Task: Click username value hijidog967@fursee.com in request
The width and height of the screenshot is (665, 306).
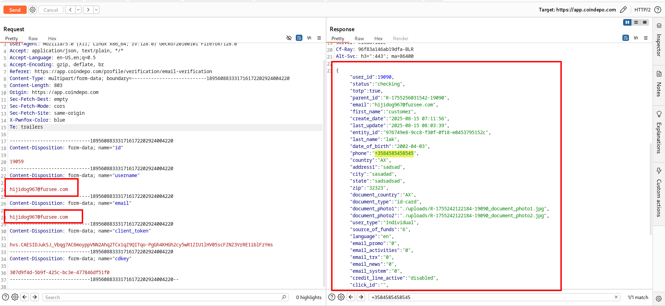Action: [x=39, y=189]
